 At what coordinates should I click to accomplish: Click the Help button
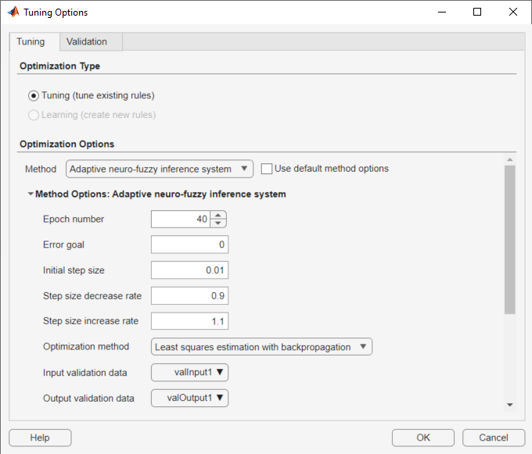tap(40, 438)
